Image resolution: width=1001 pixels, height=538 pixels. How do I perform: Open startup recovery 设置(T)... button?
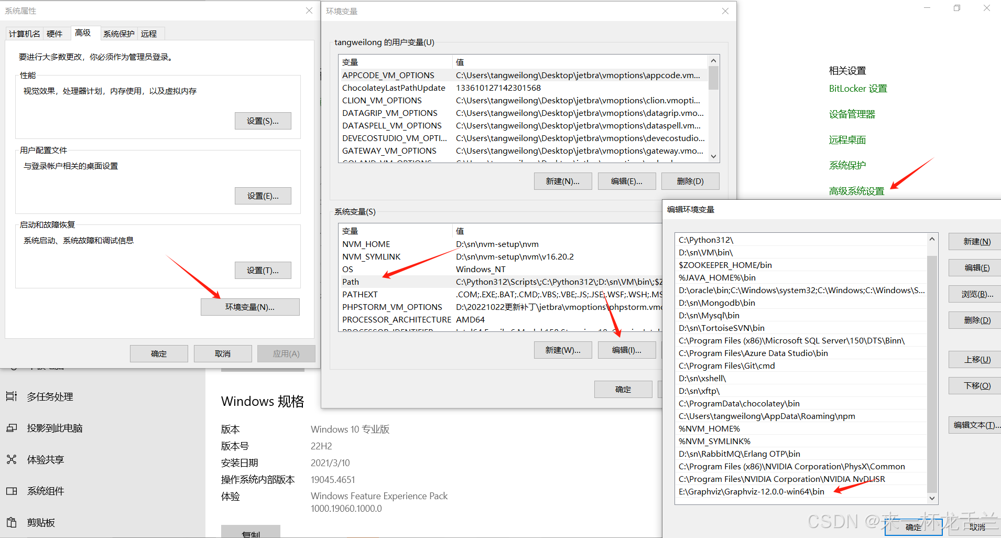click(263, 270)
